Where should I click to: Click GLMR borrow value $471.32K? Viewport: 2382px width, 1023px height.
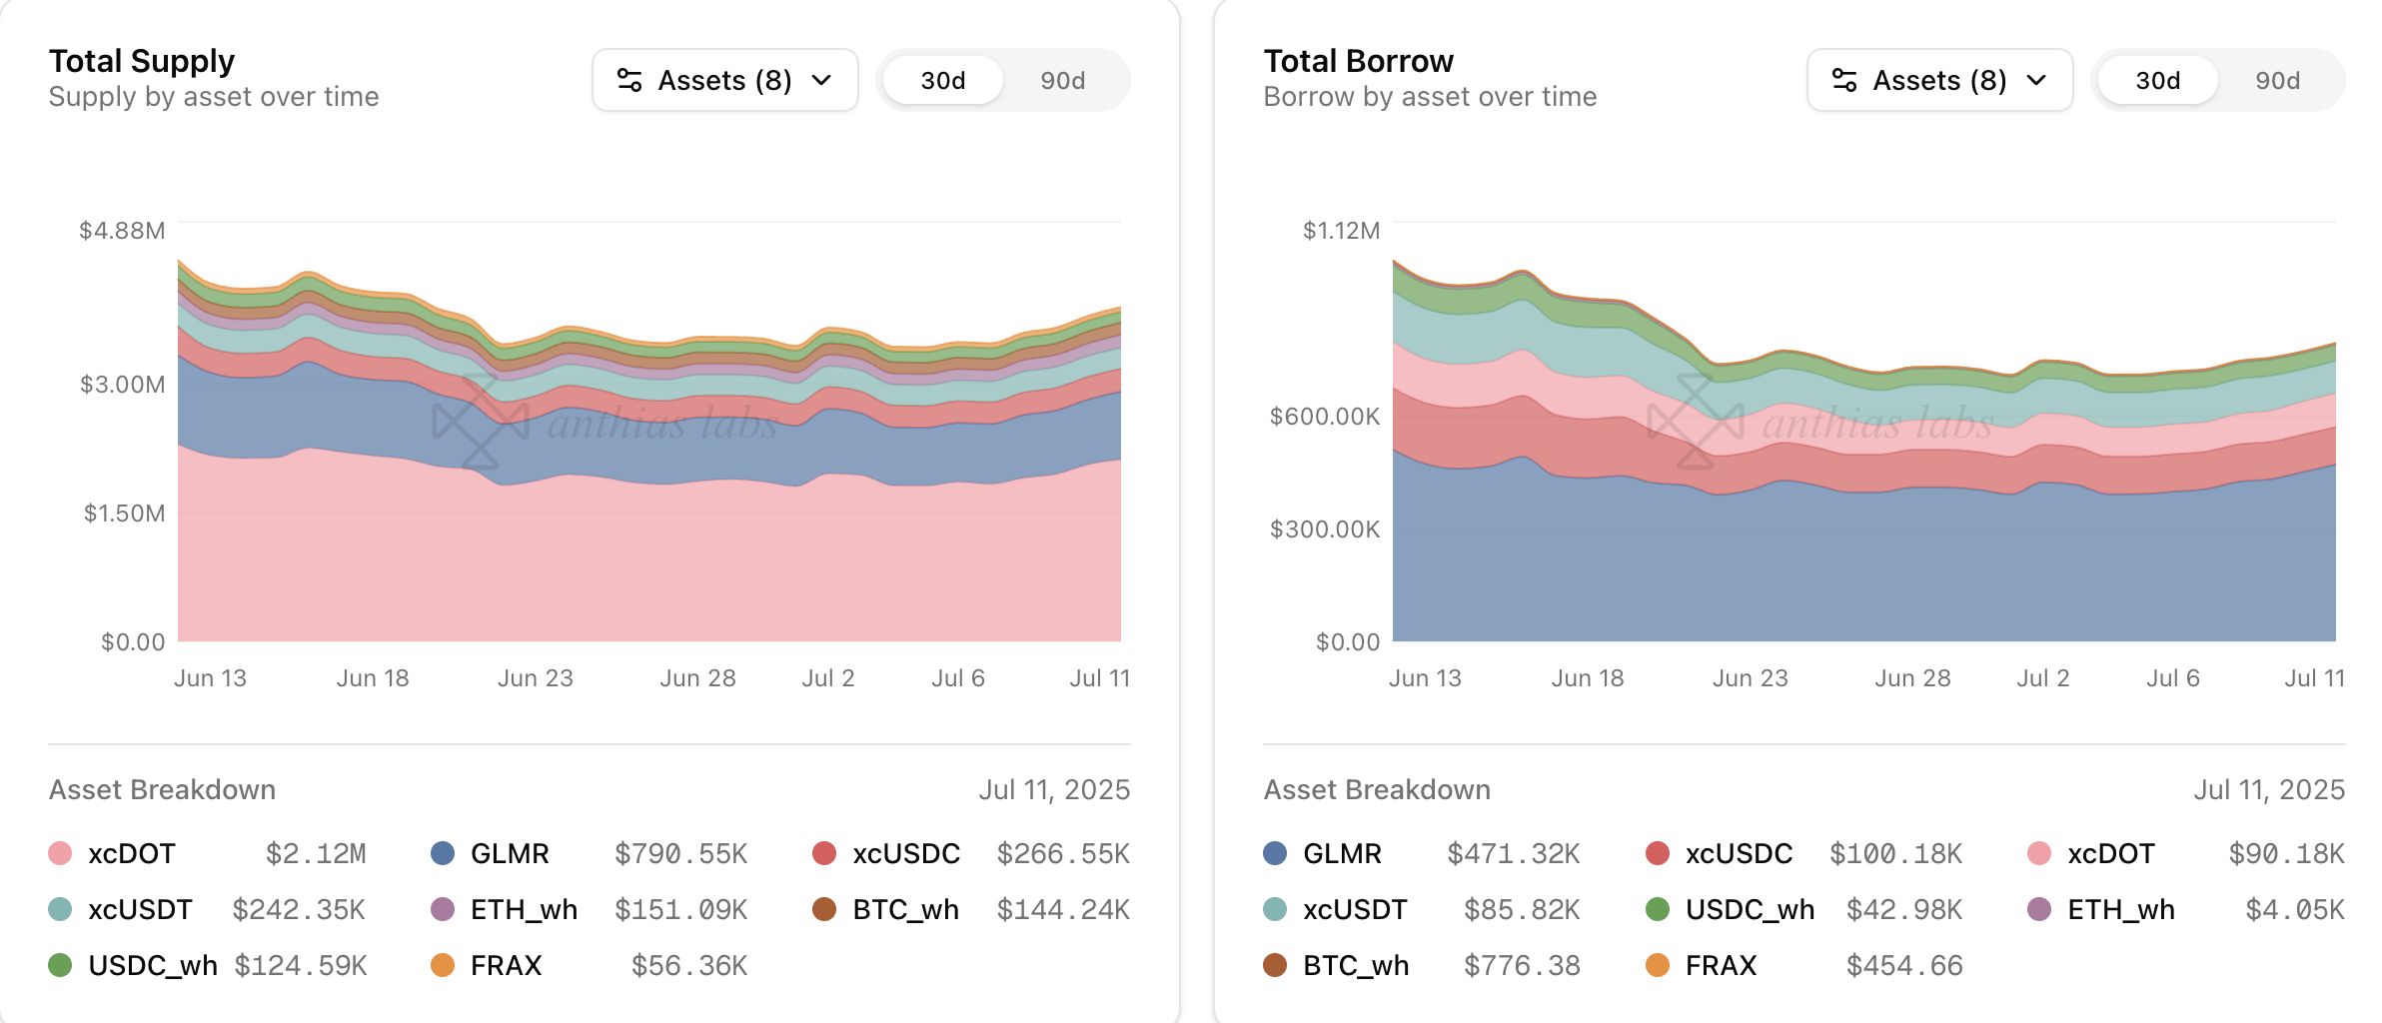1514,854
